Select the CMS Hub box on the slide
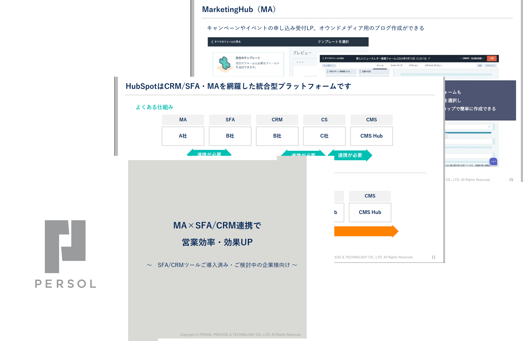Viewport: 523px width, 341px height. pos(371,136)
